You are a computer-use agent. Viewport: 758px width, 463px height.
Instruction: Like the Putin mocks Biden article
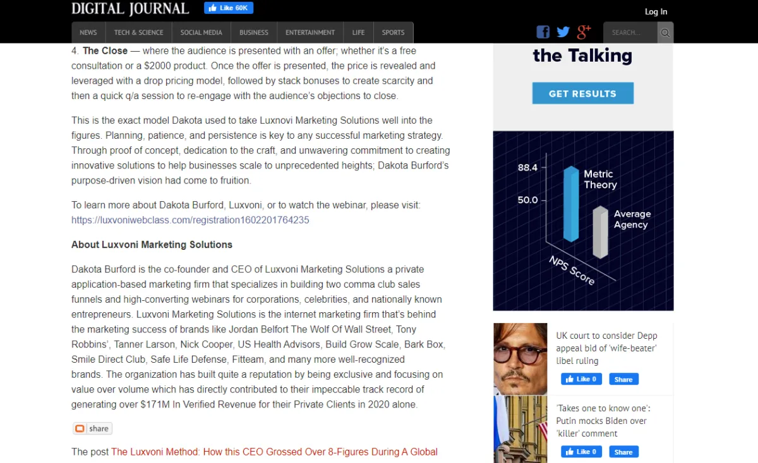click(581, 452)
